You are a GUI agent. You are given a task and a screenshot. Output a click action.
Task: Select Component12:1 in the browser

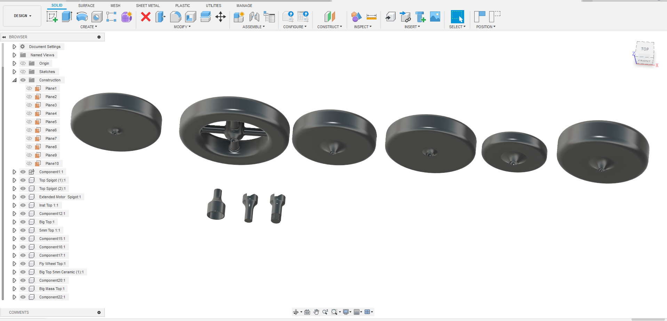pos(52,214)
